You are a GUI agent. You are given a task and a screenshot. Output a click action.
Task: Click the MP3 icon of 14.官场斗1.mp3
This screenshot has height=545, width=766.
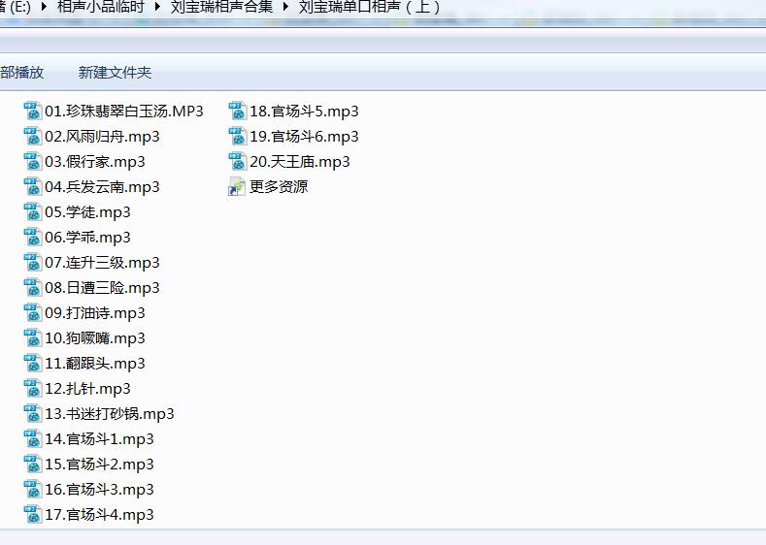pos(33,438)
